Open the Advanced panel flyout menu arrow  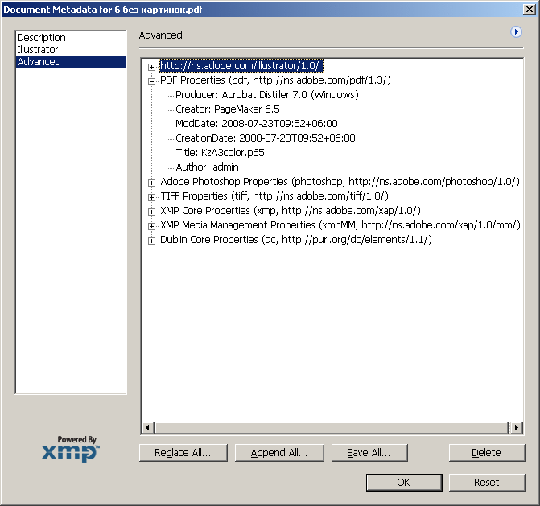tap(516, 32)
